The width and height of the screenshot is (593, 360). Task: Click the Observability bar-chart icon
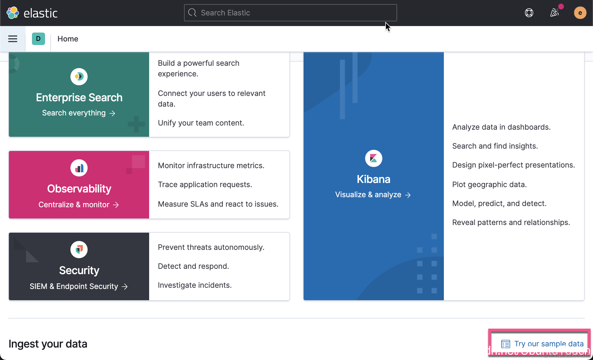(79, 168)
